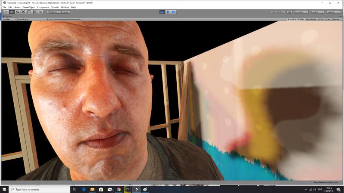Open Google Chrome from taskbar
344x193 pixels.
pos(119,189)
